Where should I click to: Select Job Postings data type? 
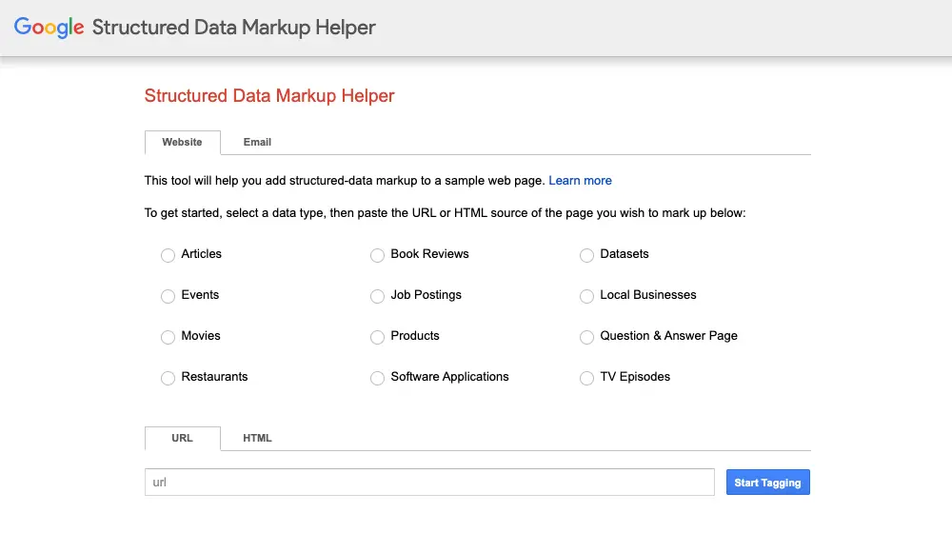378,296
